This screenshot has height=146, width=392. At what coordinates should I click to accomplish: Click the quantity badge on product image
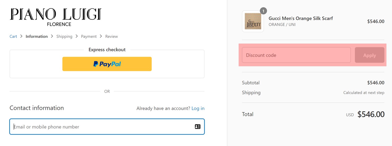tap(263, 11)
